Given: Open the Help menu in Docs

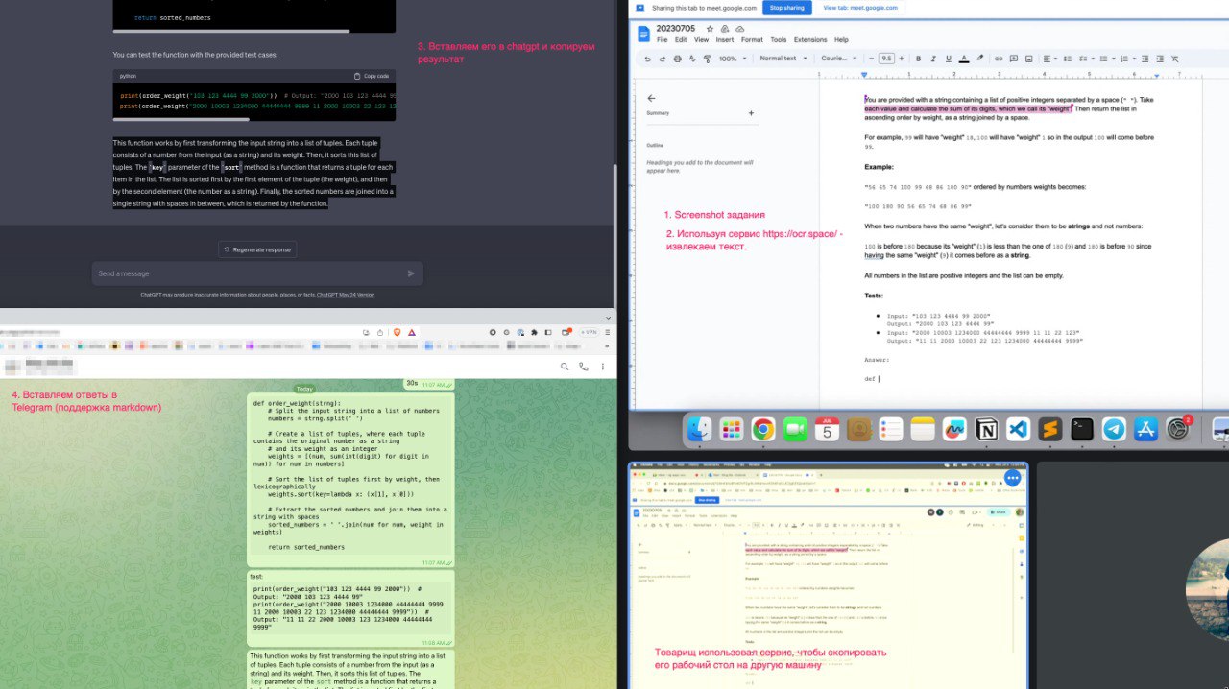Looking at the screenshot, I should [841, 40].
